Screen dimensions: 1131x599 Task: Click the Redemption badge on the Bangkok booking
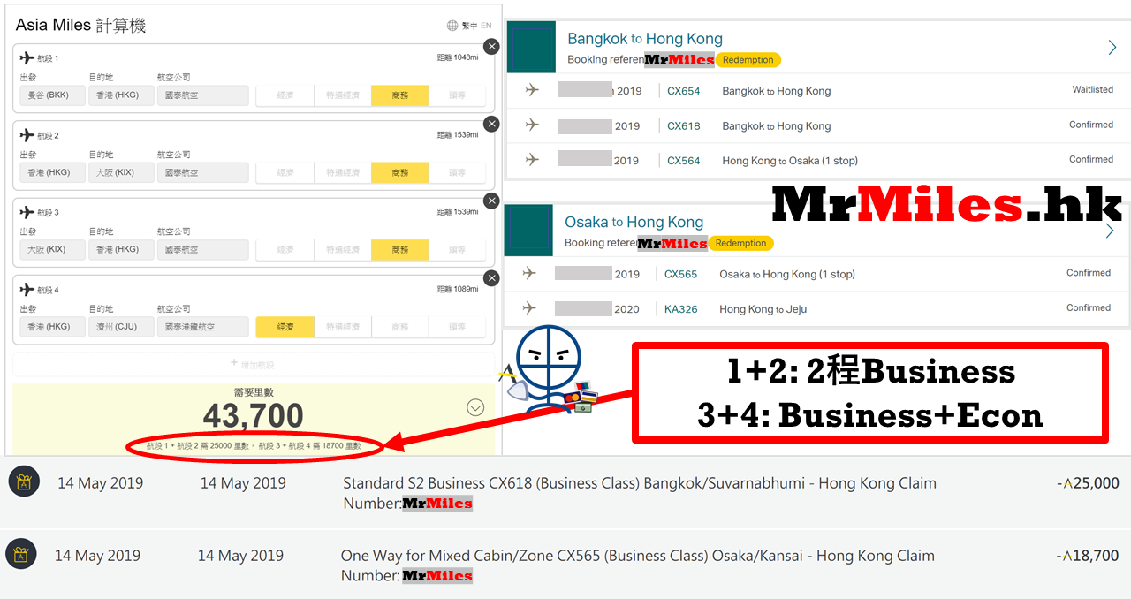click(748, 60)
